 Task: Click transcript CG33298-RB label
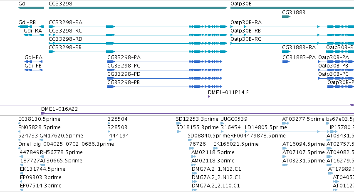(65, 47)
